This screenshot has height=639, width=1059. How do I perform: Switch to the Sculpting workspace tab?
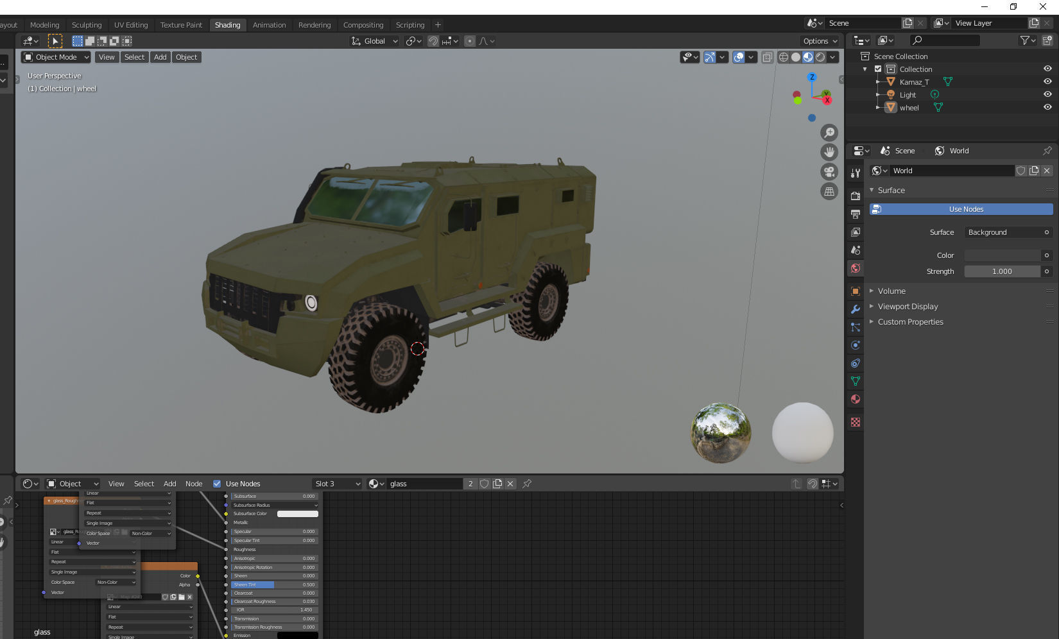pyautogui.click(x=87, y=25)
